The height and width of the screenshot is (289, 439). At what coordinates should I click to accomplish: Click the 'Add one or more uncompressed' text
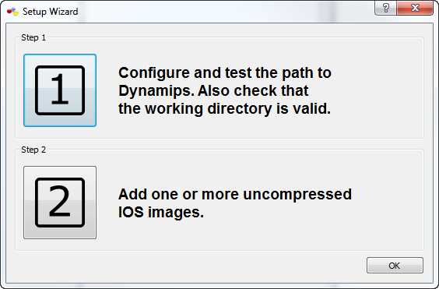click(235, 194)
